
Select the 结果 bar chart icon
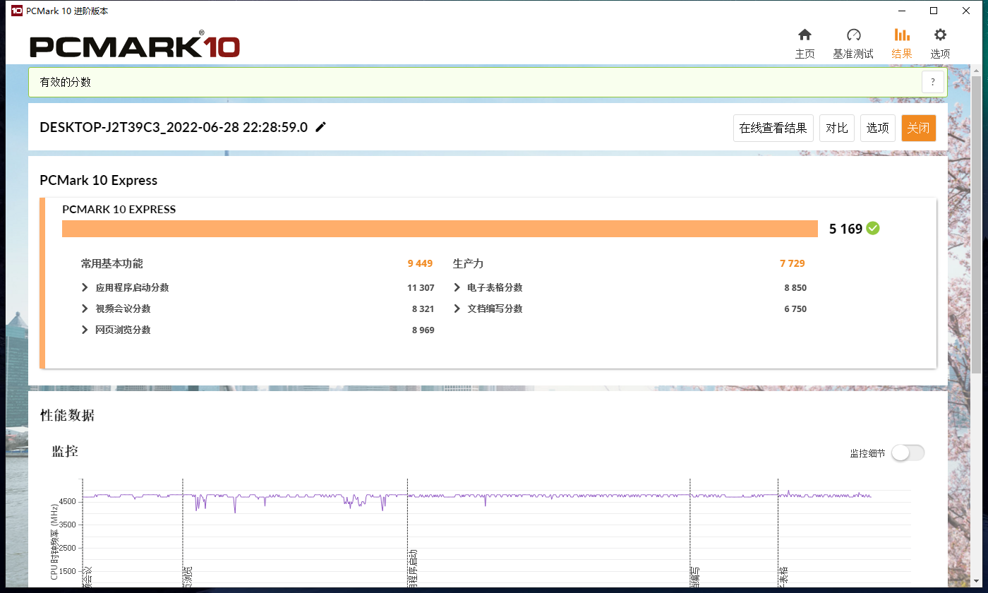[x=902, y=35]
